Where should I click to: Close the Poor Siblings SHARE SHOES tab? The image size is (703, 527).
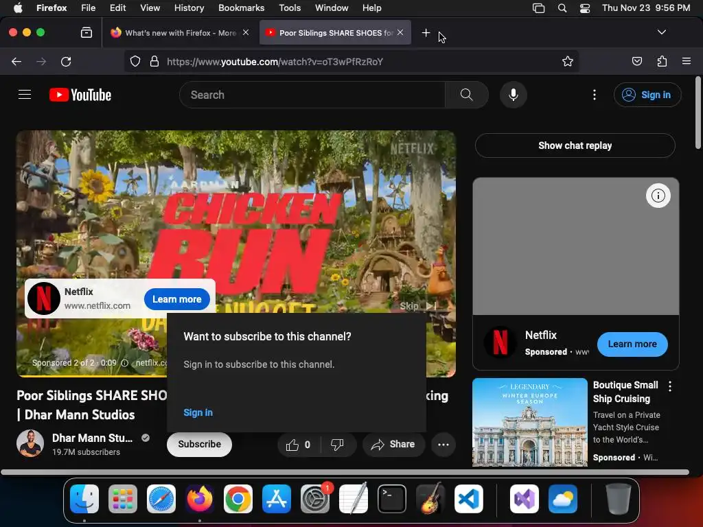coord(400,32)
